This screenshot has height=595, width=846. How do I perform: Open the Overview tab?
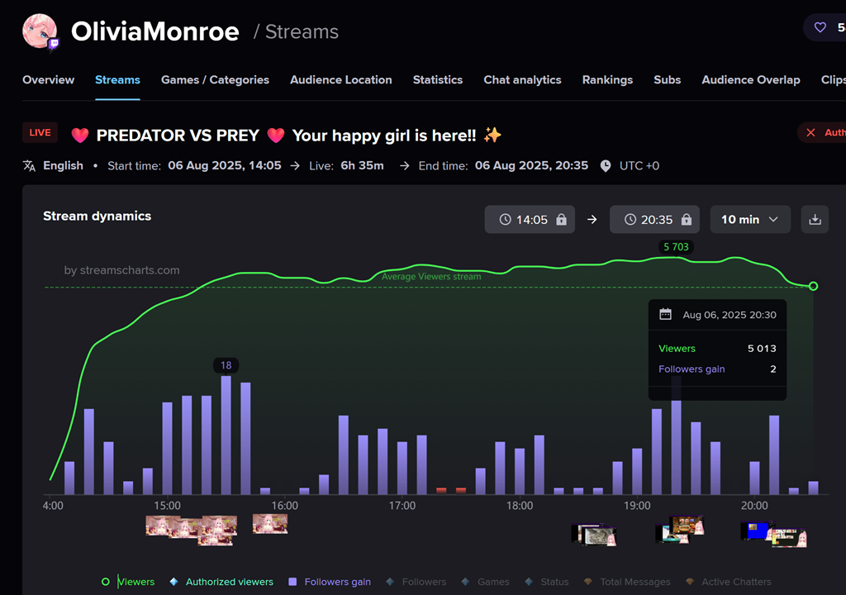point(48,80)
